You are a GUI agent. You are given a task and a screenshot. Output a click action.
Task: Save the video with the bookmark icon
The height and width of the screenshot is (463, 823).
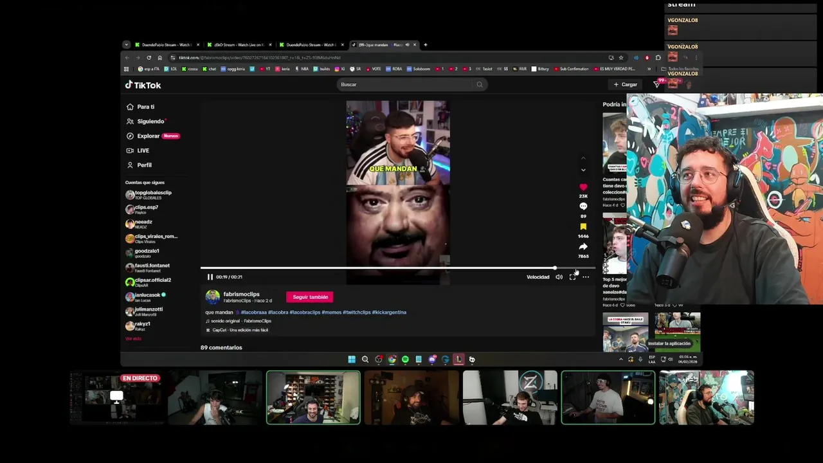click(583, 227)
